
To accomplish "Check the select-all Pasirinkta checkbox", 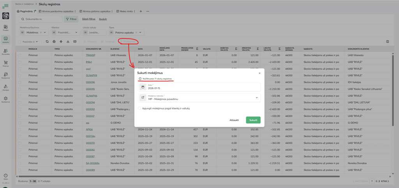I will point(20,42).
